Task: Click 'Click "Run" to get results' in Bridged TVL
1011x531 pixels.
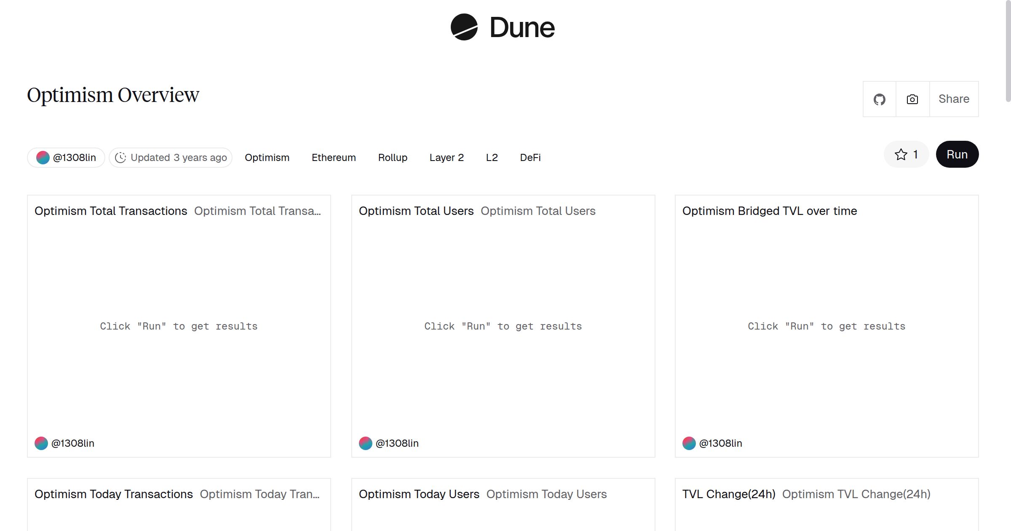Action: (826, 326)
